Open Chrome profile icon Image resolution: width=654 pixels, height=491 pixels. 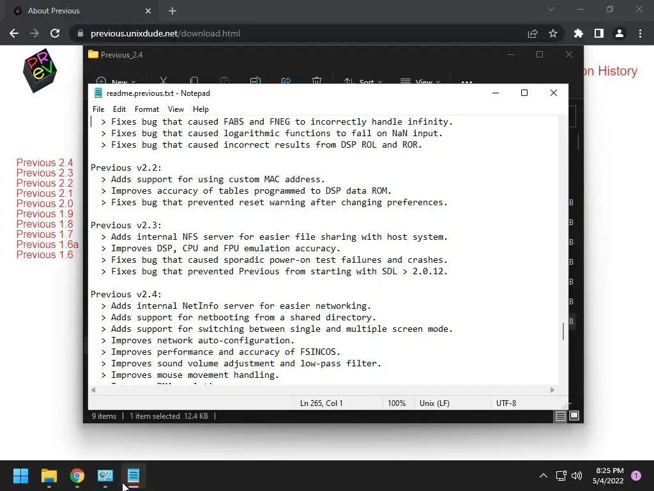[x=620, y=33]
